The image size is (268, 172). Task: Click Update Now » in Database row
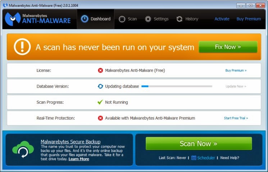tap(236, 86)
